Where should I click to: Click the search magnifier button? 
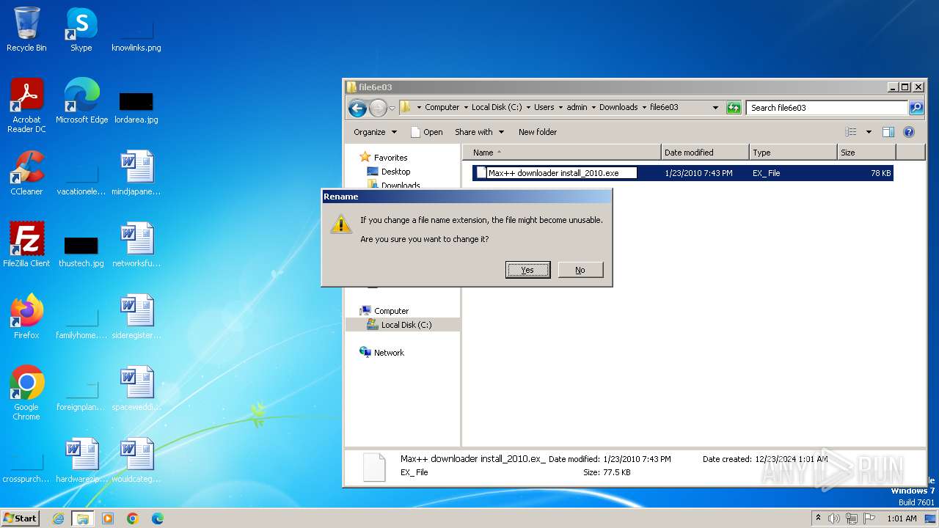click(916, 108)
